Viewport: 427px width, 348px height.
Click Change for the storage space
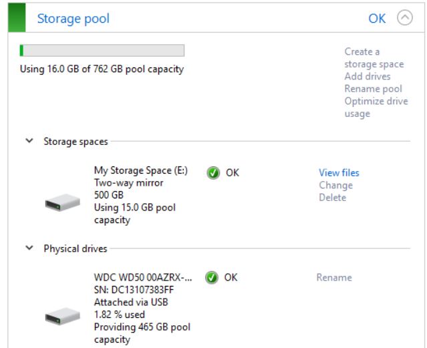click(335, 185)
